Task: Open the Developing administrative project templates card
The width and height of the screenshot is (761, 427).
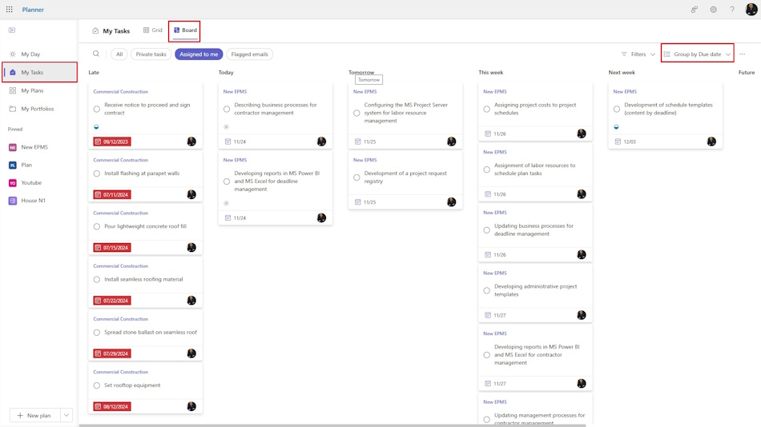Action: (535, 295)
